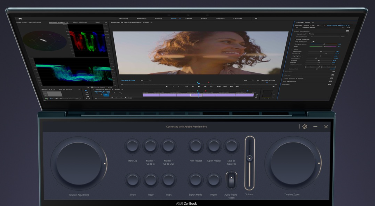Image resolution: width=375 pixels, height=206 pixels.
Task: Export a frame with the camera icon
Action: 231,86
